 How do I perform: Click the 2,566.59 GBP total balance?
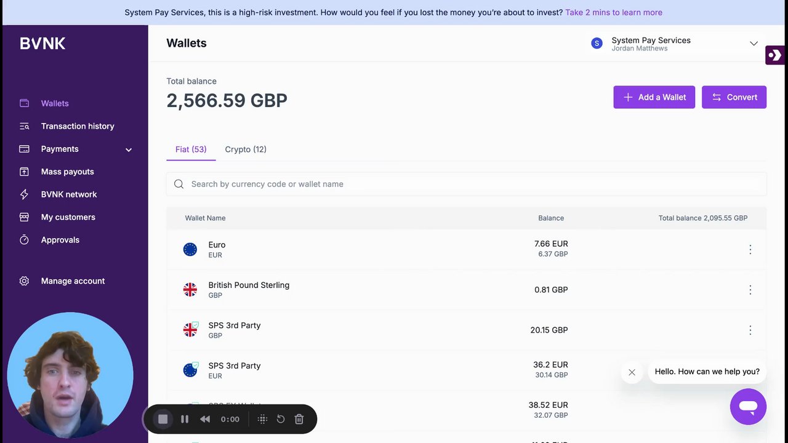point(227,100)
